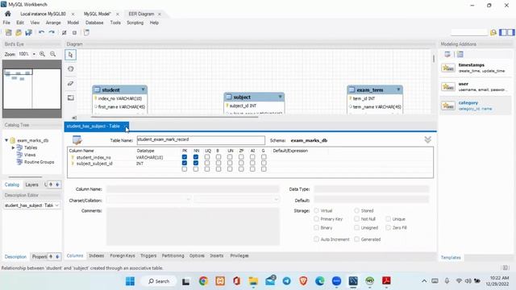
Task: Click the first Modeling Additions toolbar icon
Action: click(x=447, y=54)
